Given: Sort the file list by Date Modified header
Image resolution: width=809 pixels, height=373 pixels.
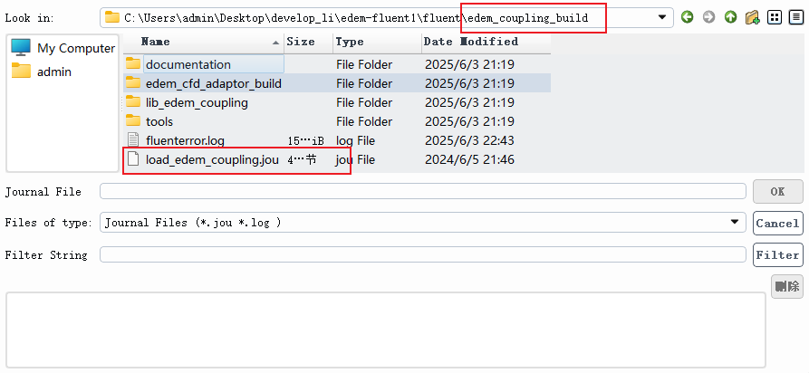Looking at the screenshot, I should point(486,42).
